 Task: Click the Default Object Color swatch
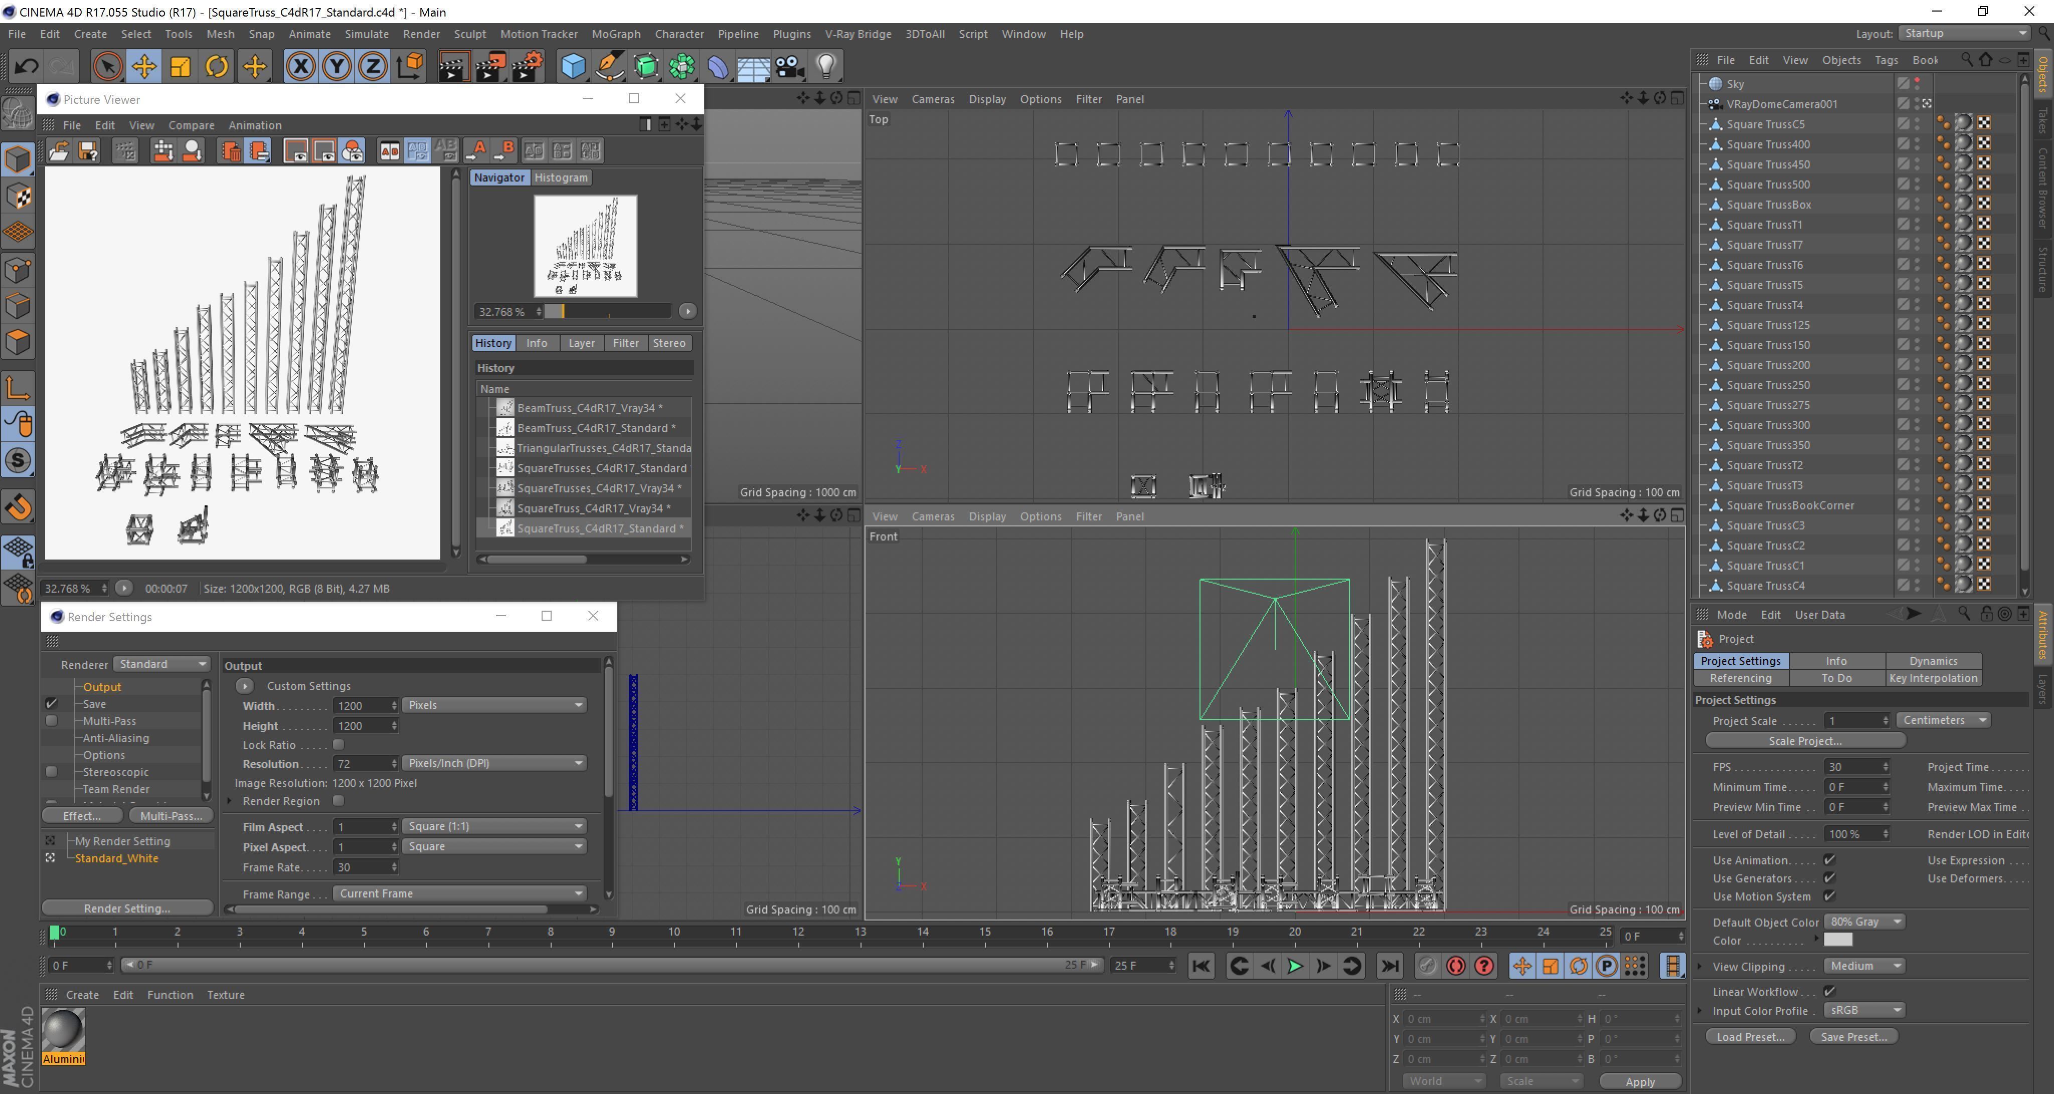[x=1838, y=940]
